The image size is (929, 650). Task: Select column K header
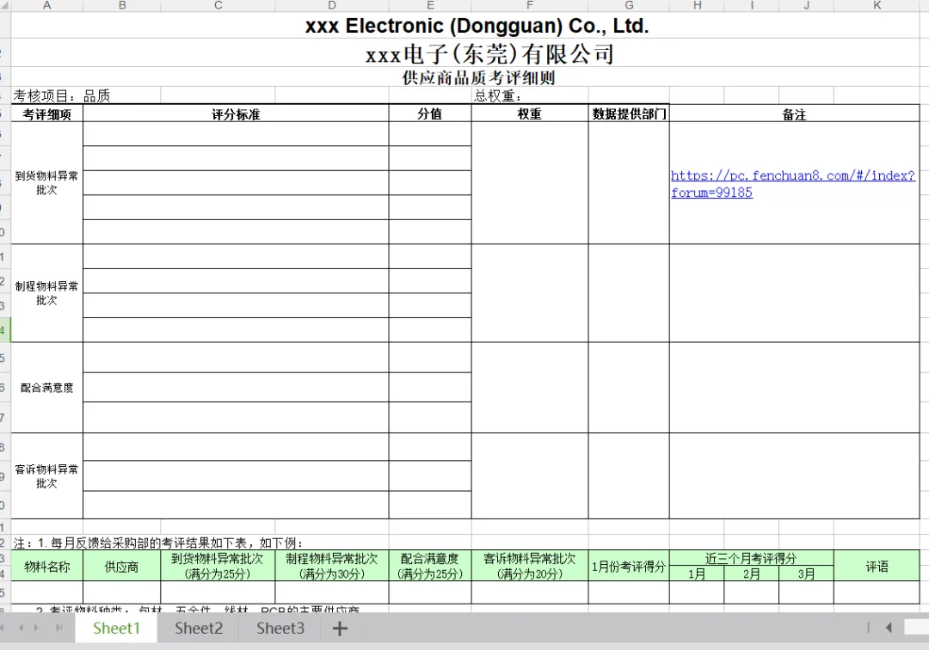pos(877,5)
